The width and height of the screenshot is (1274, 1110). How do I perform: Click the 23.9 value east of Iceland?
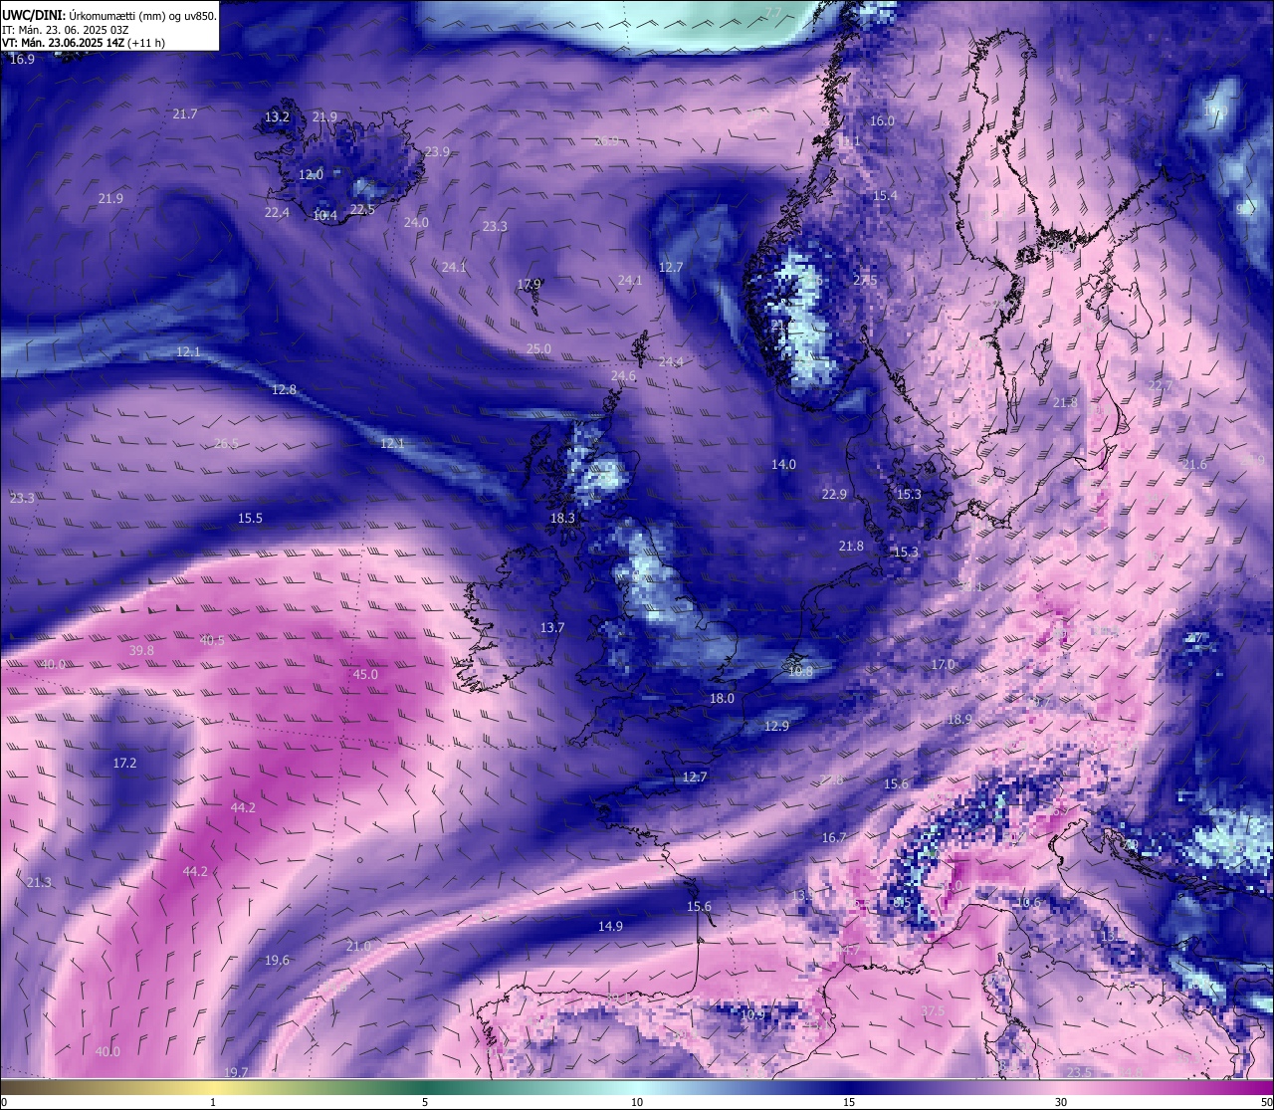tap(437, 152)
